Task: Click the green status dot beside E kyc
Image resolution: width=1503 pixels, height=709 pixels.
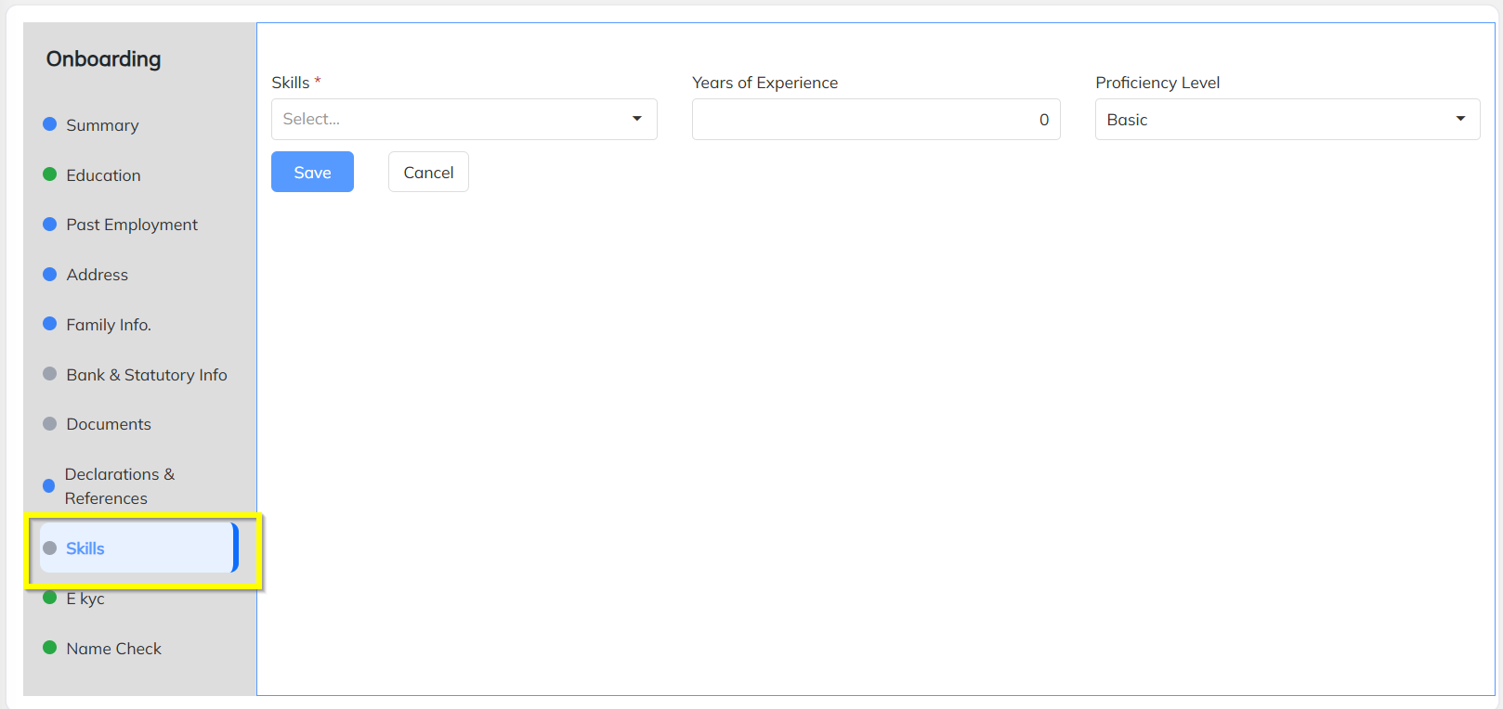Action: click(x=50, y=598)
